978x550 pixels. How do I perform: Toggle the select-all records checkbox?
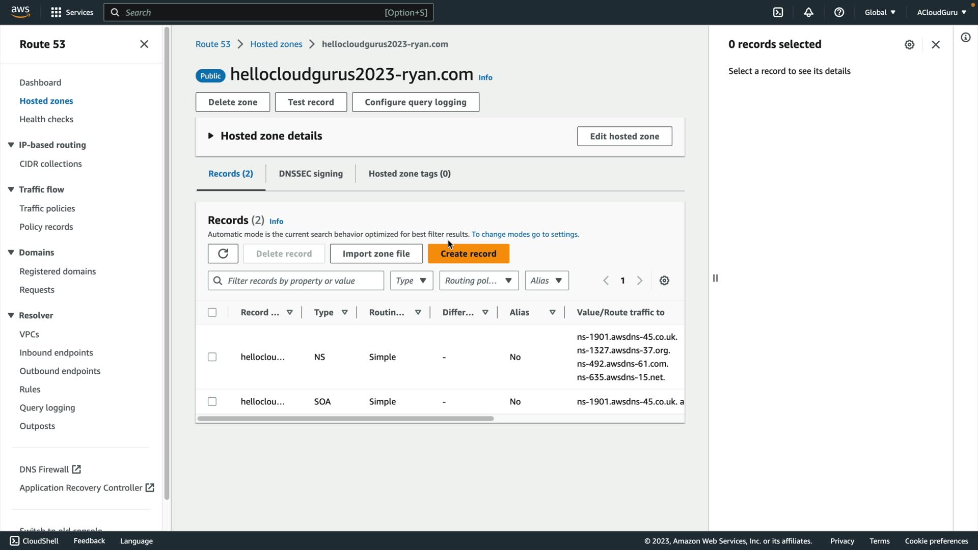(x=212, y=312)
